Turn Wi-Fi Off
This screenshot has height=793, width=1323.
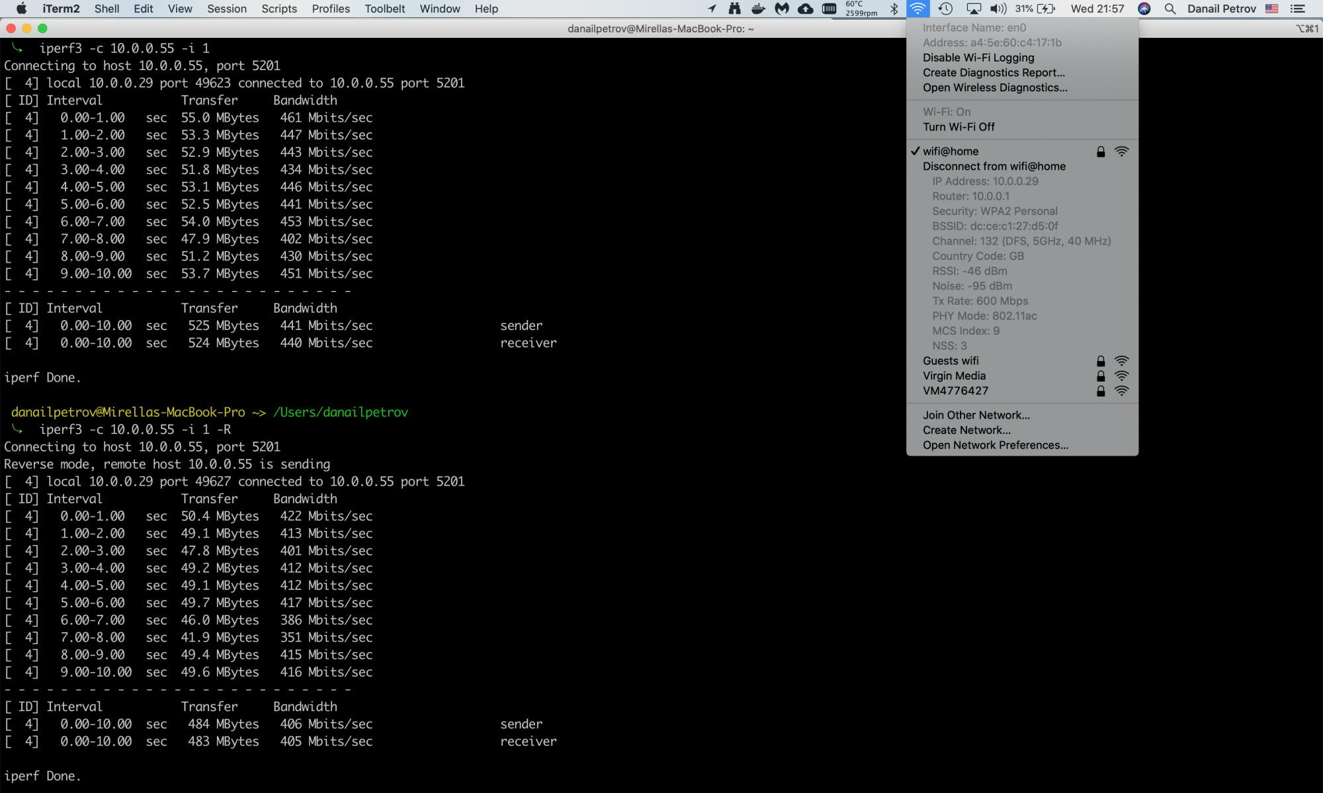tap(958, 126)
